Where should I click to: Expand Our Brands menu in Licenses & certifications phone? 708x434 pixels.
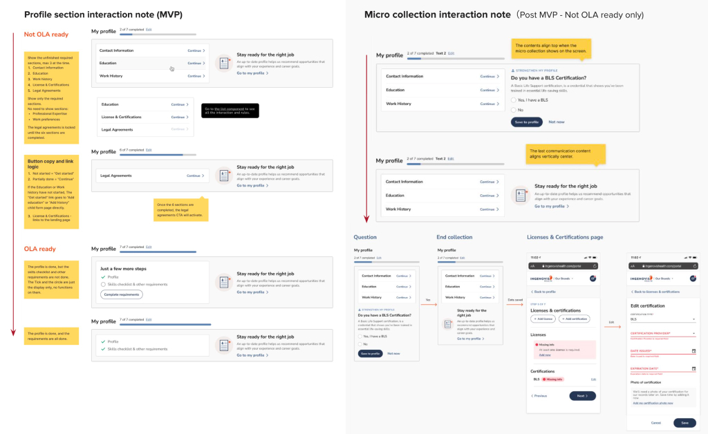564,279
